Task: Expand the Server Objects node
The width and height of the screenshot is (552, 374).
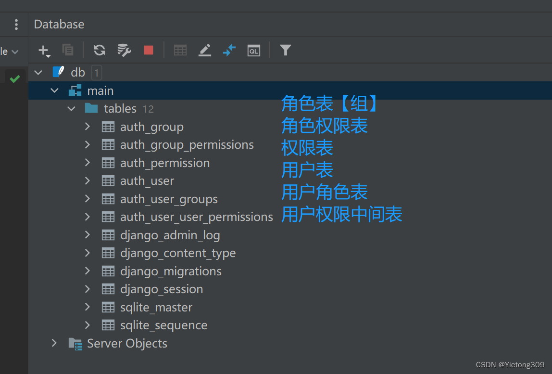Action: [54, 343]
